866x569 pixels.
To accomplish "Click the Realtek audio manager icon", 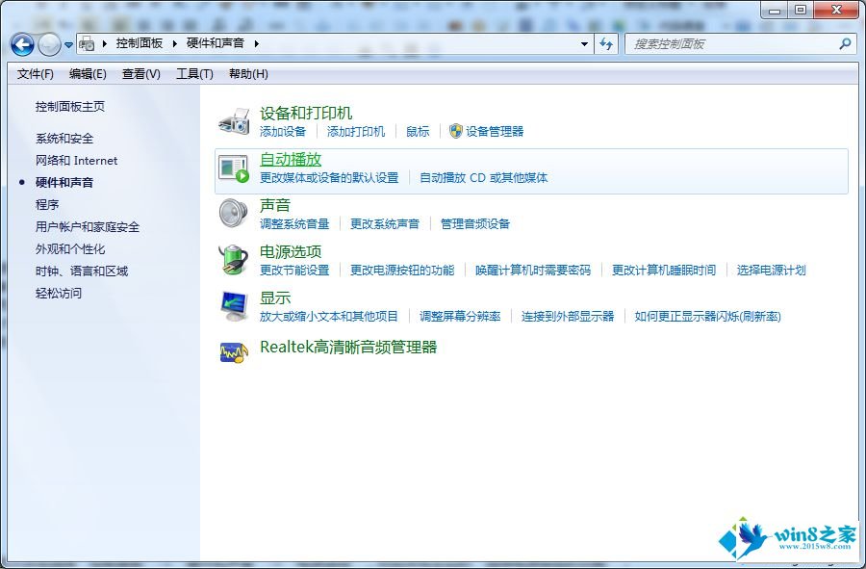I will [234, 352].
